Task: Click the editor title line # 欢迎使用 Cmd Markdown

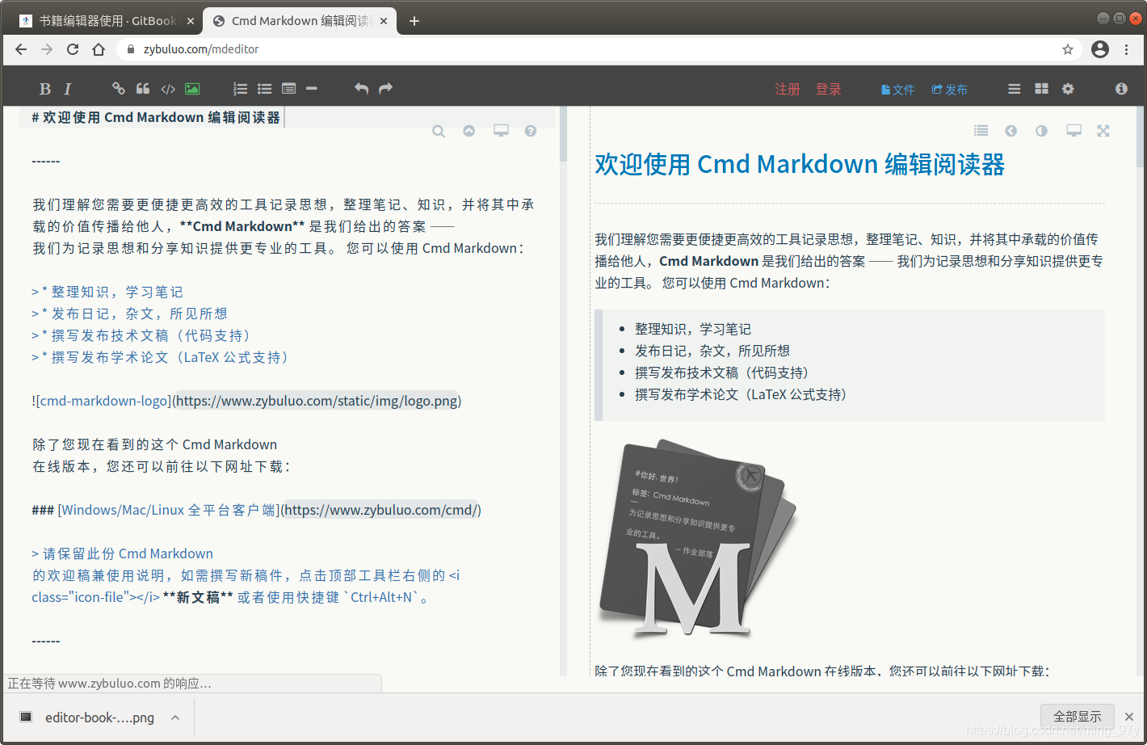Action: tap(156, 117)
